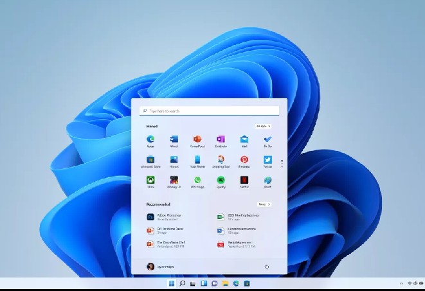Launch Spotify
The width and height of the screenshot is (425, 291).
221,182
